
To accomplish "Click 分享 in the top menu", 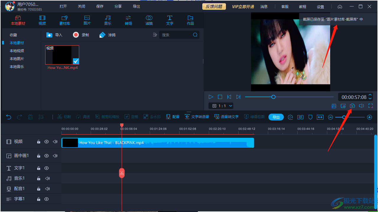I will 118,6.
